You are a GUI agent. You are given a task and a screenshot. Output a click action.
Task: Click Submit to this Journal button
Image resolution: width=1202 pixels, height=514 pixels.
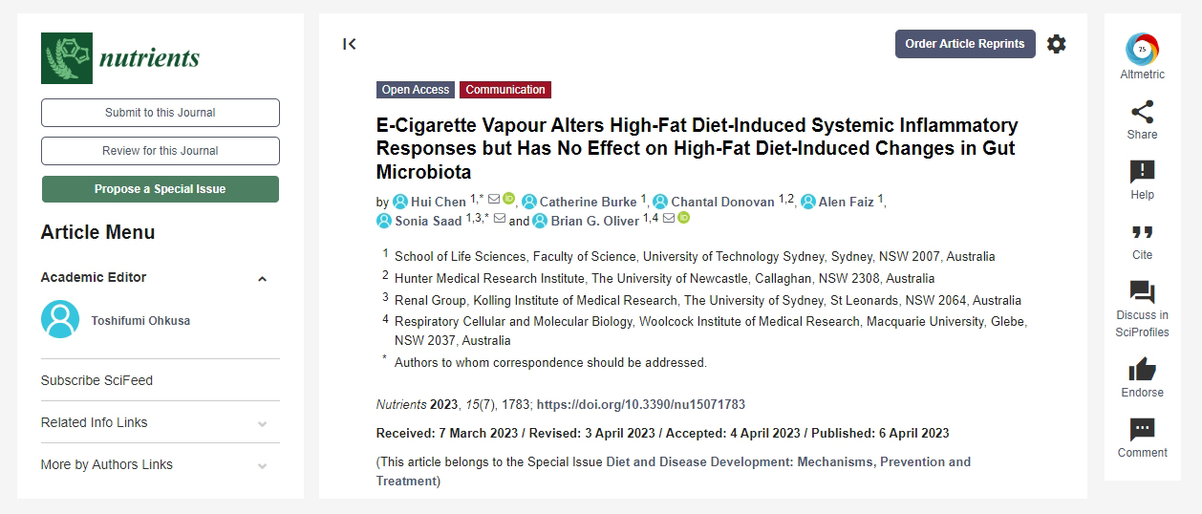click(x=161, y=113)
